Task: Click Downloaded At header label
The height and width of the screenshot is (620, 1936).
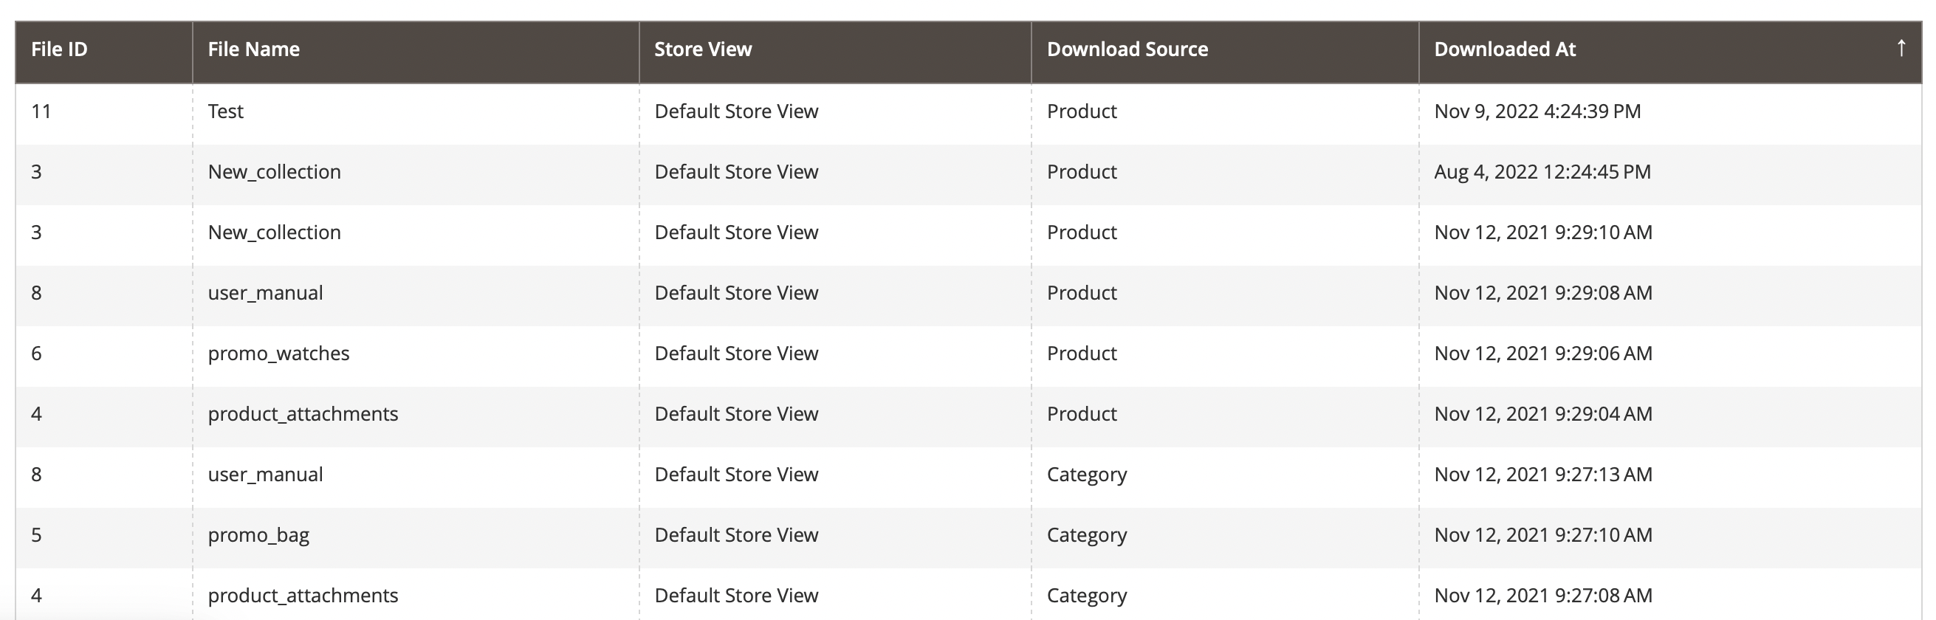Action: [x=1505, y=49]
